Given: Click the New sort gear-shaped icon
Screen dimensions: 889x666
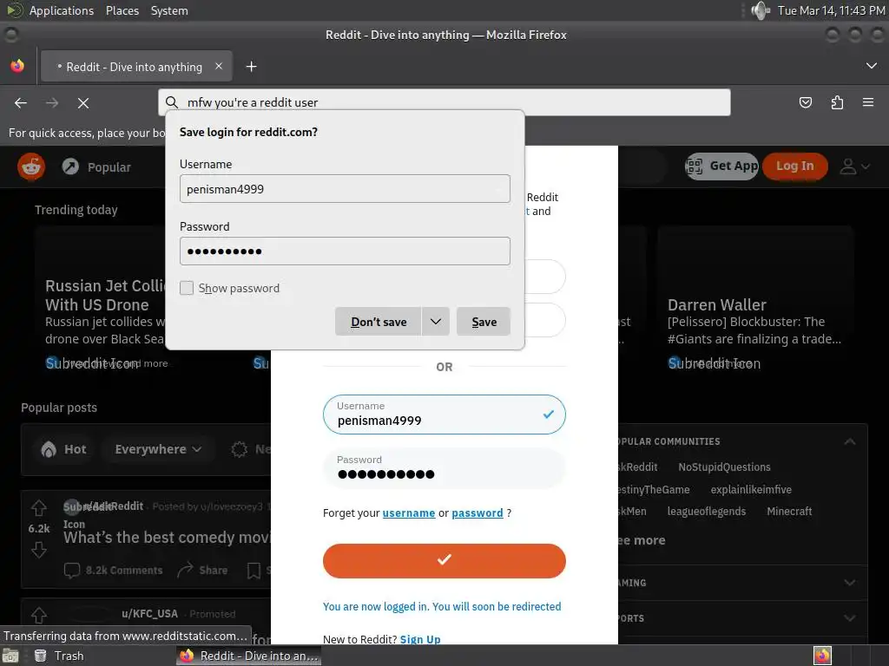Looking at the screenshot, I should tap(240, 449).
